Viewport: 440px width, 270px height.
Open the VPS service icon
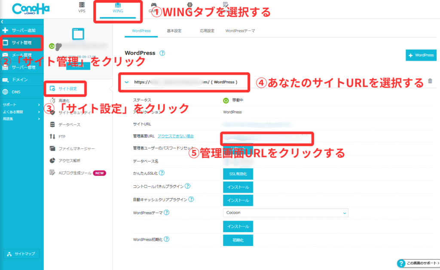[82, 7]
